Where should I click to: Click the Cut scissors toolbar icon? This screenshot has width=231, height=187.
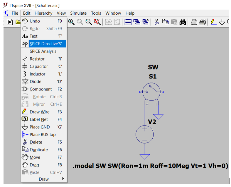(x=157, y=22)
